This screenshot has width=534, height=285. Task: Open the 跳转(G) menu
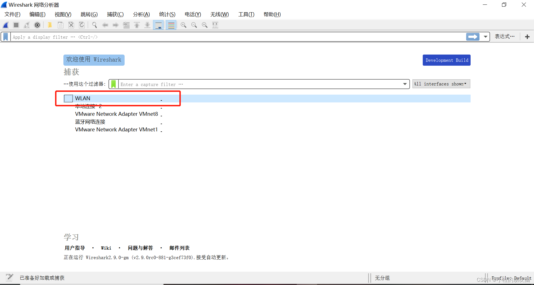pos(89,14)
